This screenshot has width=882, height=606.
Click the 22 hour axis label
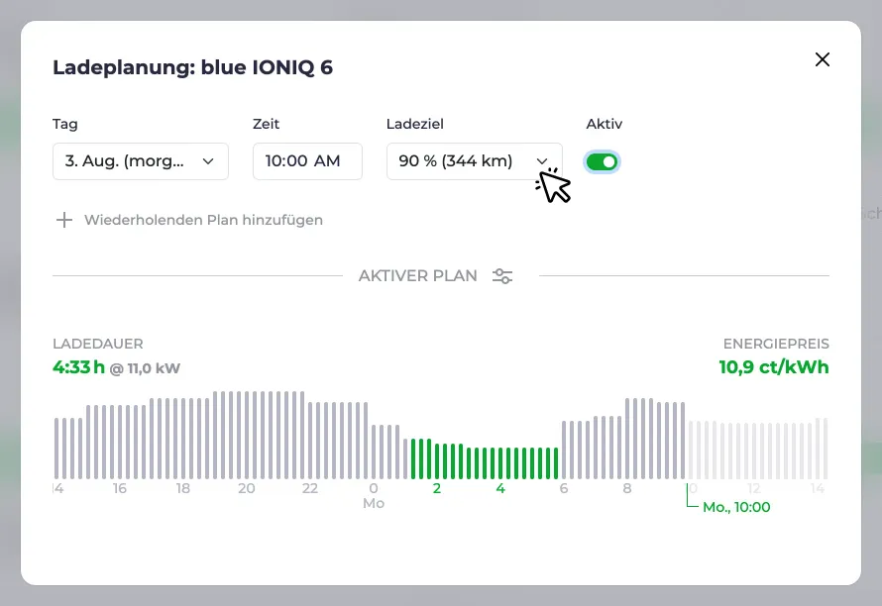coord(310,488)
